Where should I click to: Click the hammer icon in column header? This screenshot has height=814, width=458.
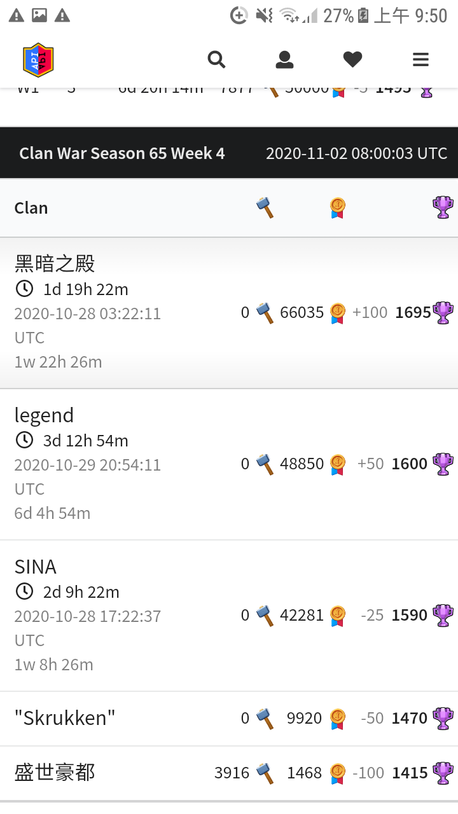(x=265, y=207)
